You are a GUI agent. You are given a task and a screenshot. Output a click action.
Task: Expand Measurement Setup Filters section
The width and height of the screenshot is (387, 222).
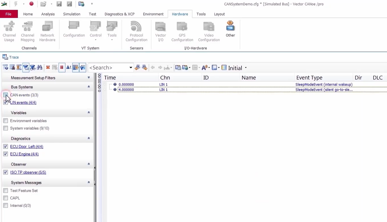point(89,78)
